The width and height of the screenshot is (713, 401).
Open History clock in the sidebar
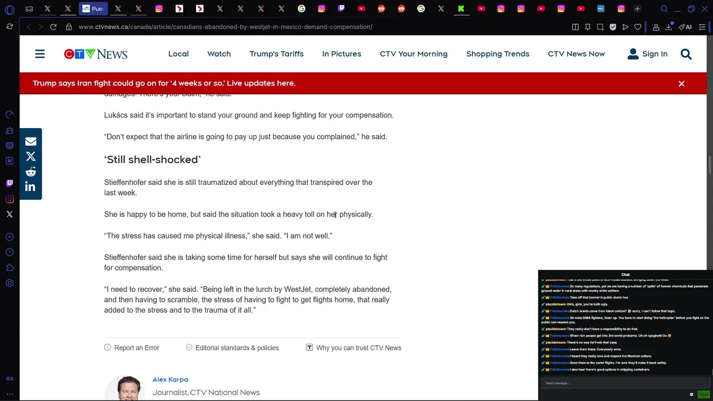tap(9, 252)
